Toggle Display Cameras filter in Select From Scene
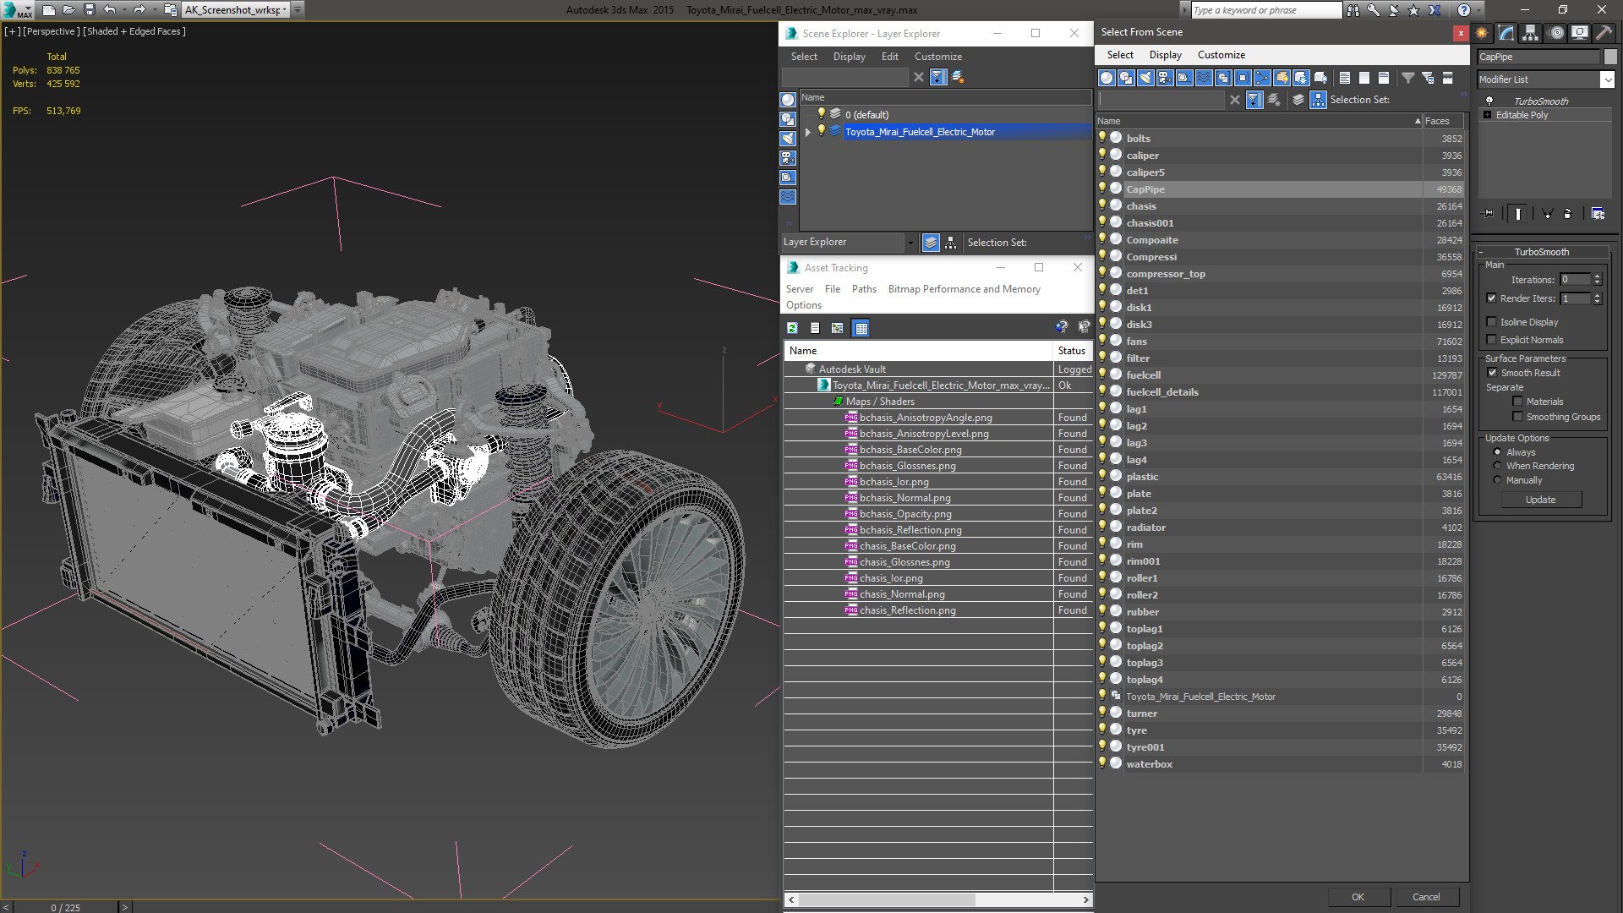 point(1165,78)
